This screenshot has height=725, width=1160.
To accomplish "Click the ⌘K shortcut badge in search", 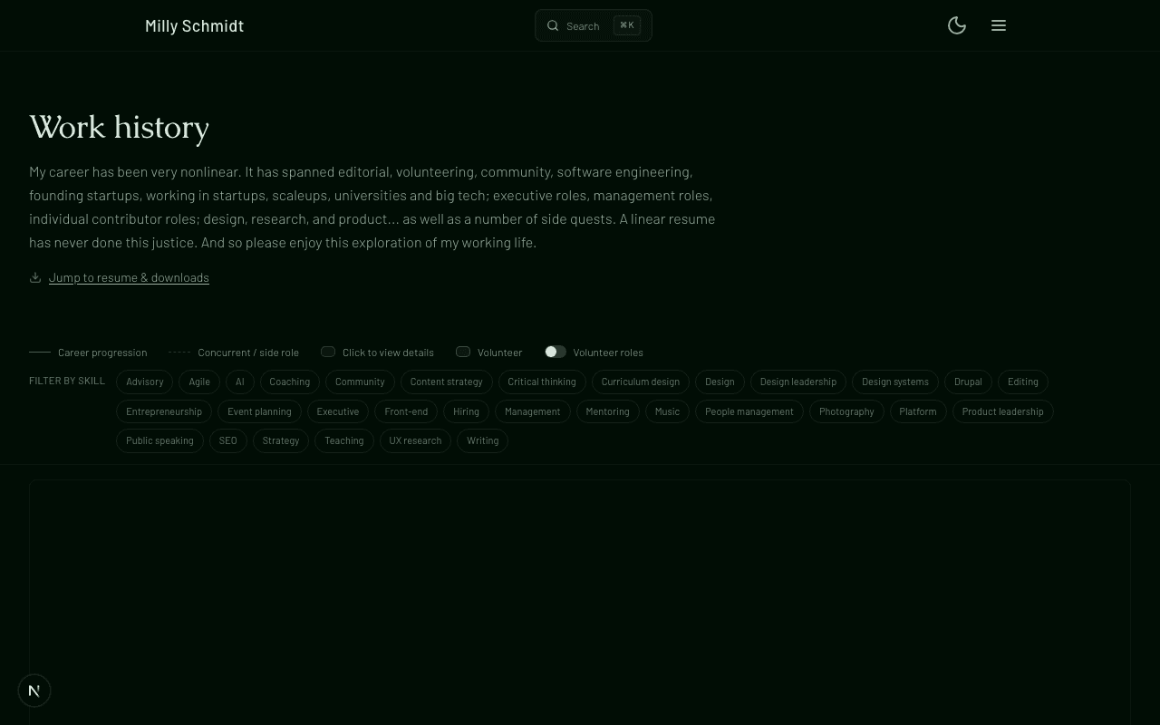I will pyautogui.click(x=627, y=25).
